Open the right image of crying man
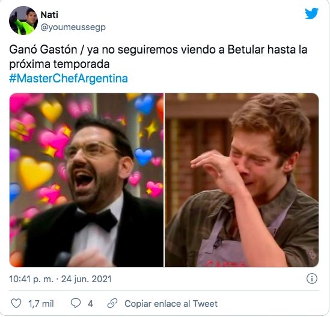The height and width of the screenshot is (317, 330). click(242, 180)
